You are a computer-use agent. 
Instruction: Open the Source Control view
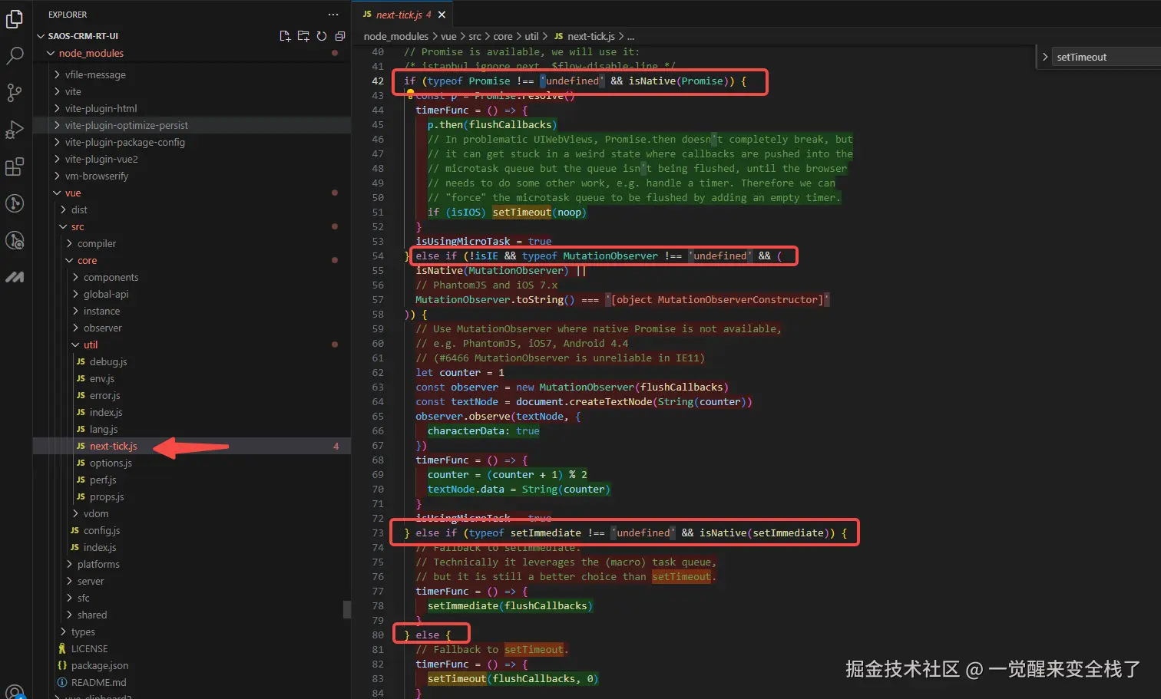[15, 93]
